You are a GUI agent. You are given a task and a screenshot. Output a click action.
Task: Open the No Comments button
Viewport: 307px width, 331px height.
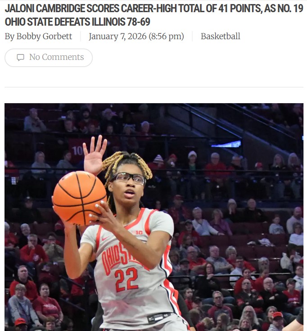pyautogui.click(x=49, y=58)
